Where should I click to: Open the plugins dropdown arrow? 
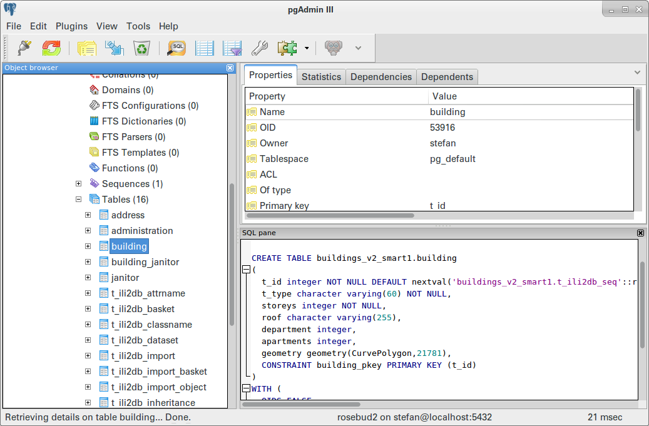coord(307,48)
